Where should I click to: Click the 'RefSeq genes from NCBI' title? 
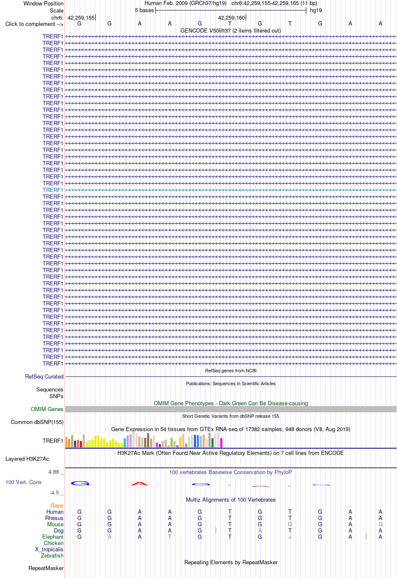click(231, 371)
